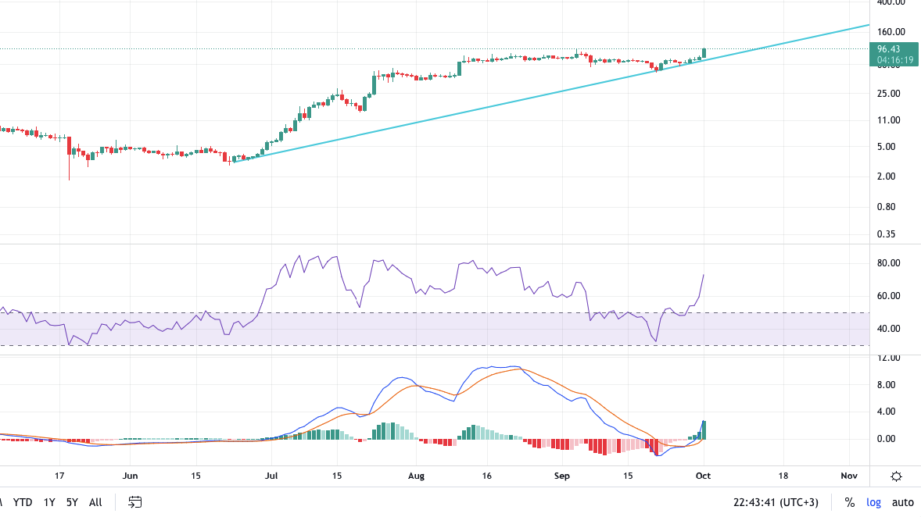Click the Jul label on time axis
This screenshot has width=921, height=517.
click(271, 476)
